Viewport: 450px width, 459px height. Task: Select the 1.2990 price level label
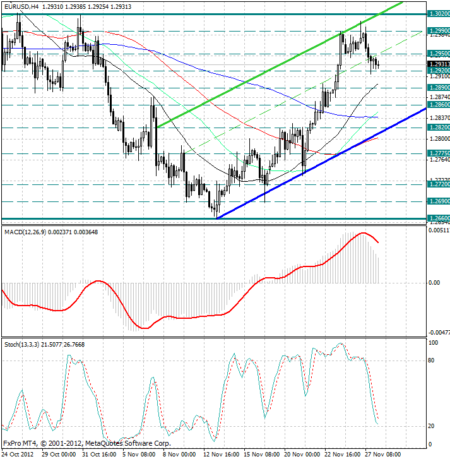(x=438, y=31)
